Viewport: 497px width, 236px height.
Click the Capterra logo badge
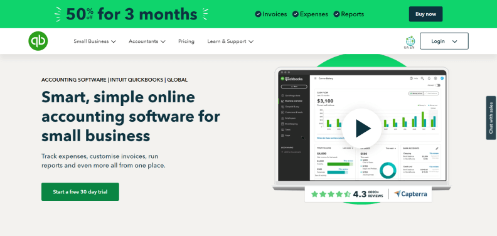[x=410, y=194]
